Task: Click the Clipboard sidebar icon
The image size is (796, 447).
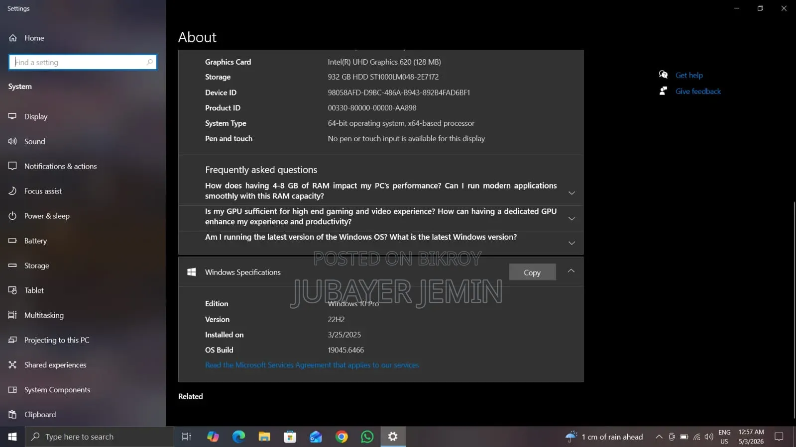Action: pos(12,414)
